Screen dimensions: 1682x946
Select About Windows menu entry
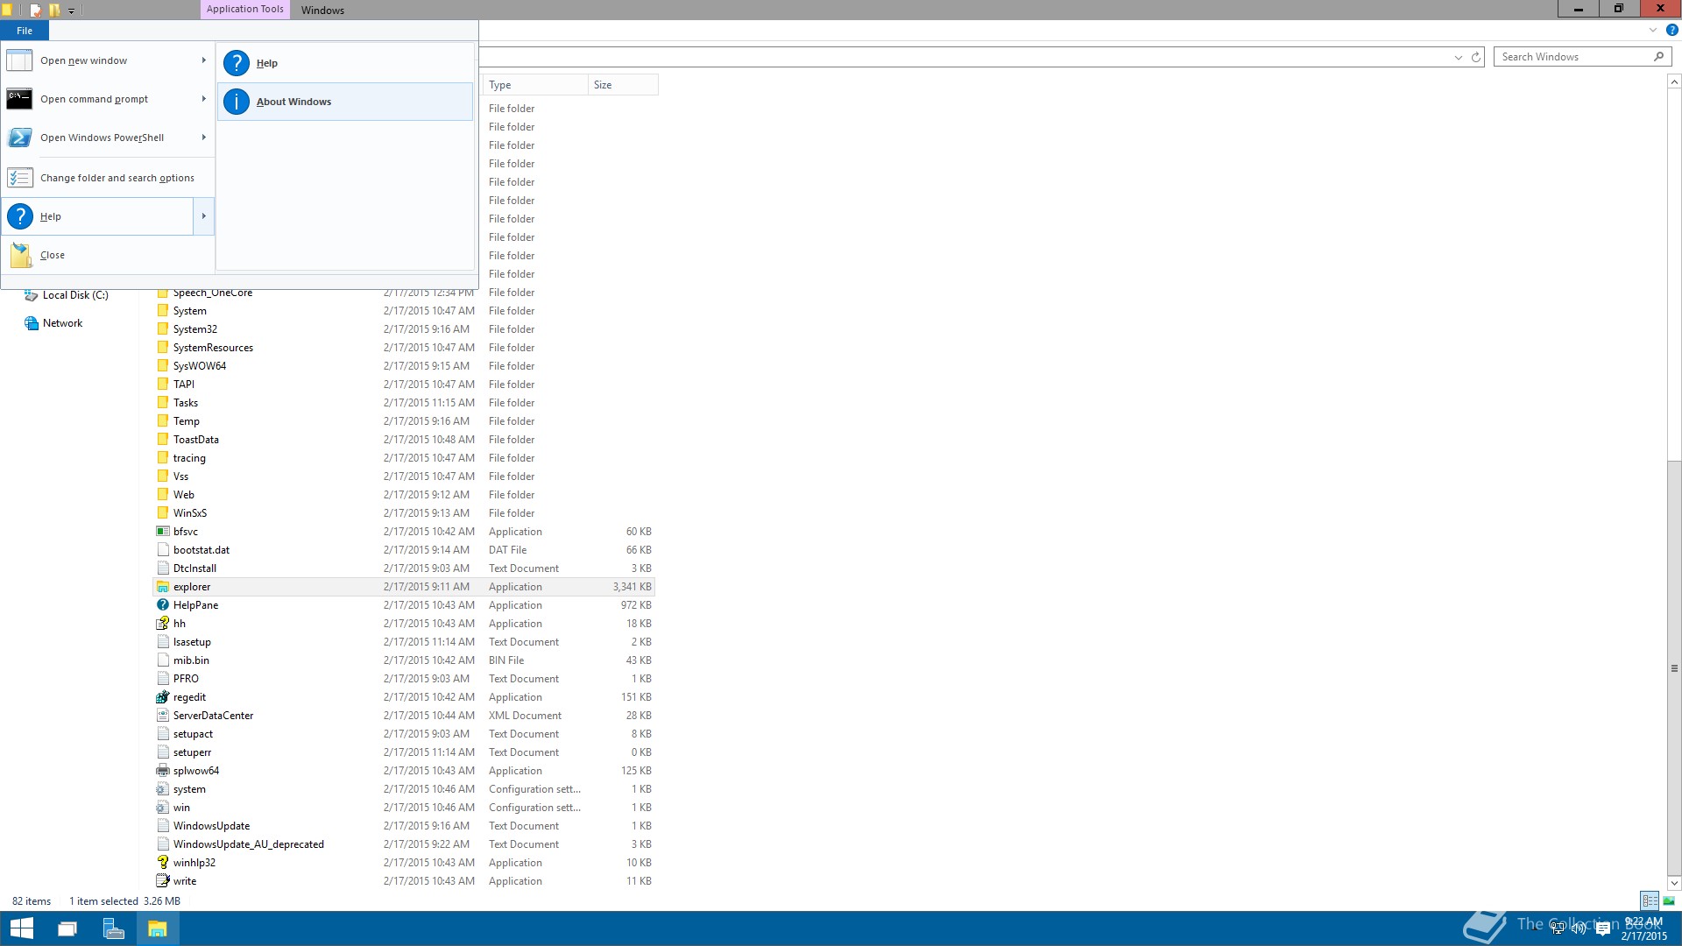click(345, 102)
